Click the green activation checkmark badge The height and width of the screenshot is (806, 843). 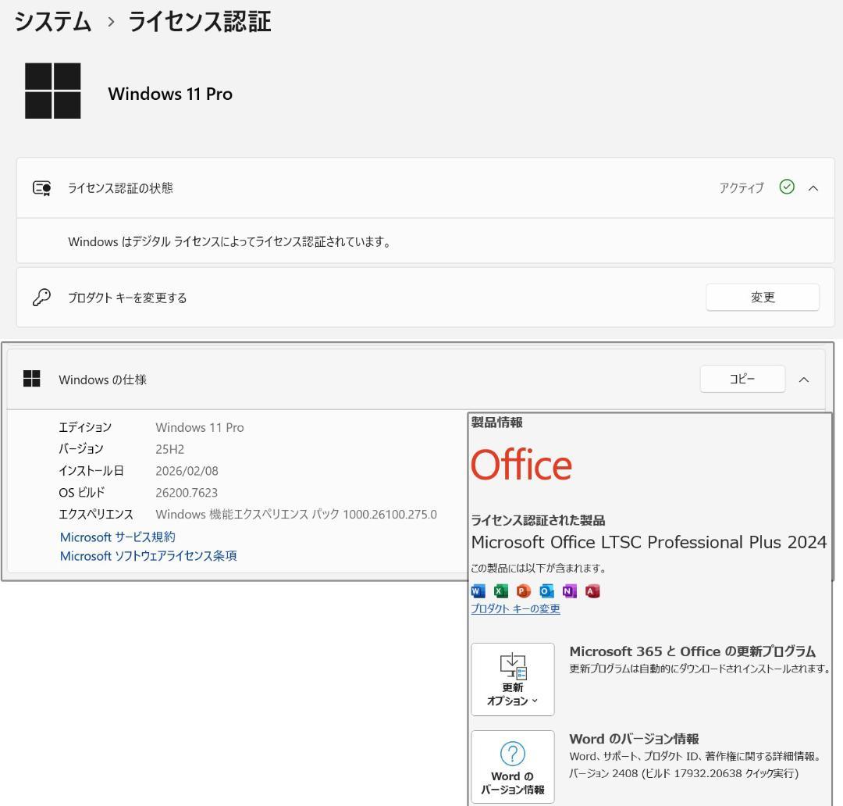click(x=787, y=187)
